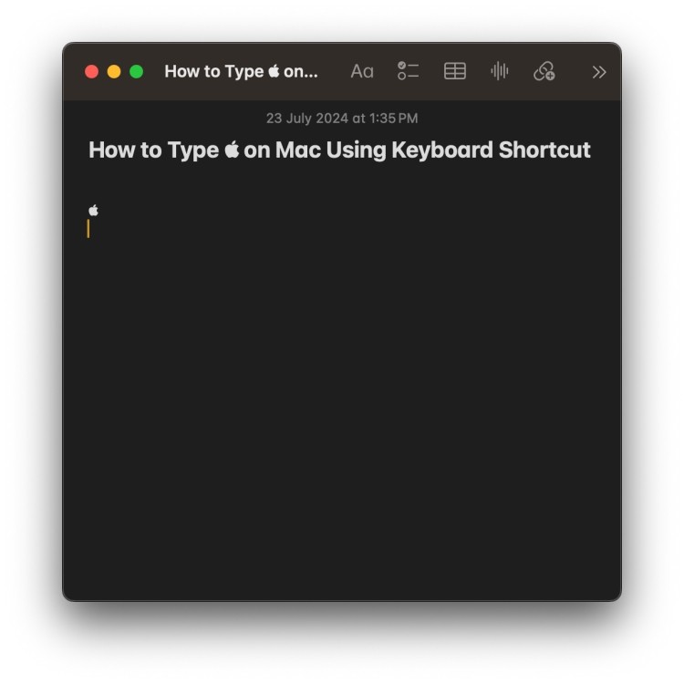The height and width of the screenshot is (684, 684).
Task: Close the note window with the red button
Action: click(91, 71)
